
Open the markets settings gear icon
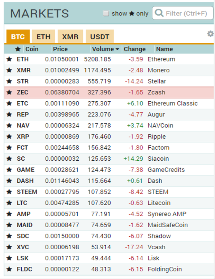pyautogui.click(x=210, y=34)
